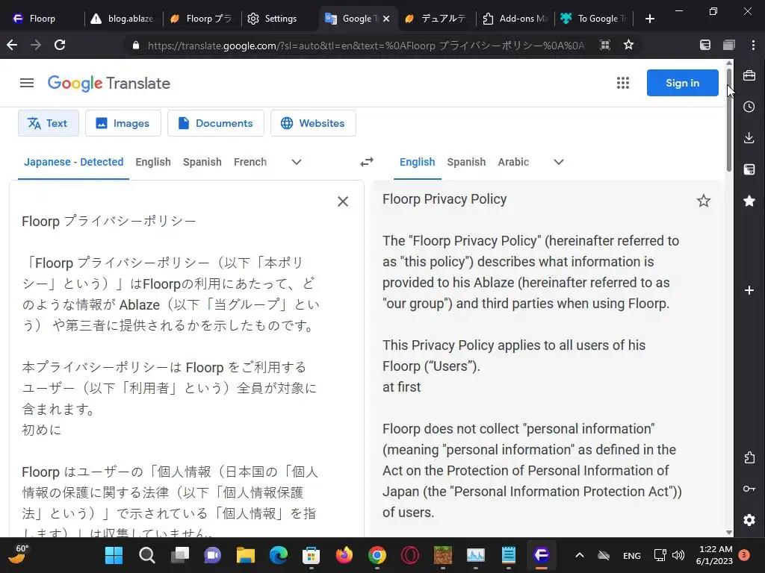Click the Google Translate logo
The height and width of the screenshot is (573, 765).
pos(109,84)
